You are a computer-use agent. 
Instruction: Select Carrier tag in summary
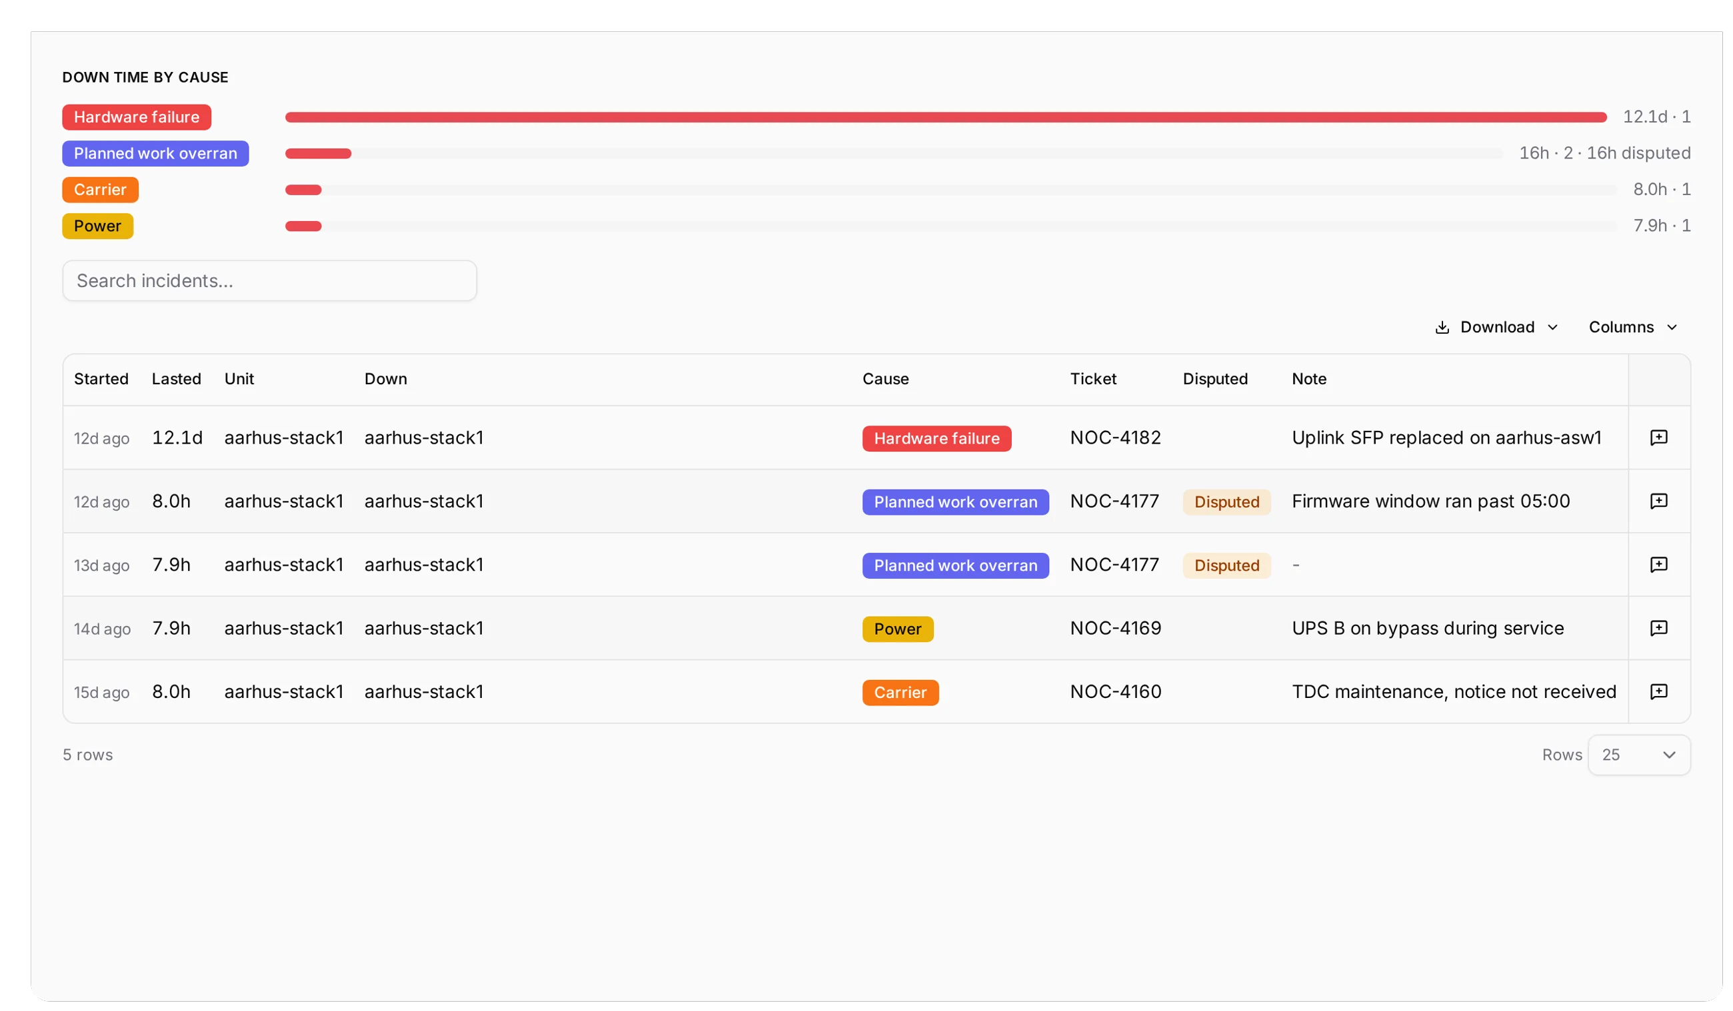(101, 190)
